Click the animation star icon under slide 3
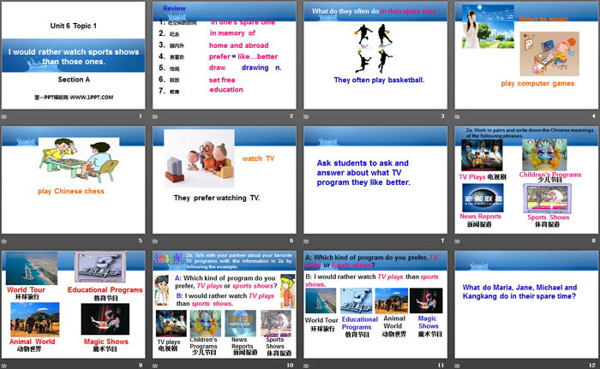The width and height of the screenshot is (600, 369). (x=306, y=116)
